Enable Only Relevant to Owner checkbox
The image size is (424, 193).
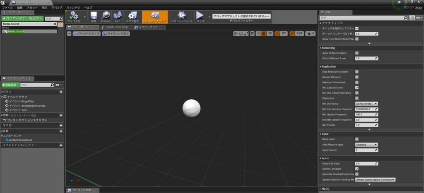(x=357, y=72)
